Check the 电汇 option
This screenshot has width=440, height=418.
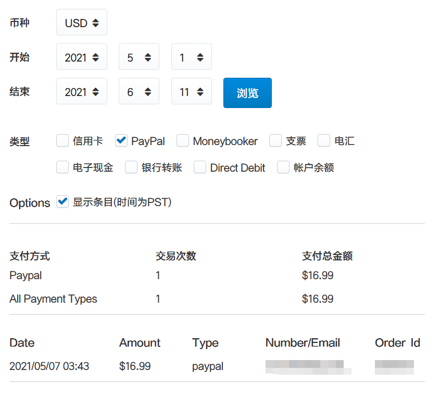(324, 140)
